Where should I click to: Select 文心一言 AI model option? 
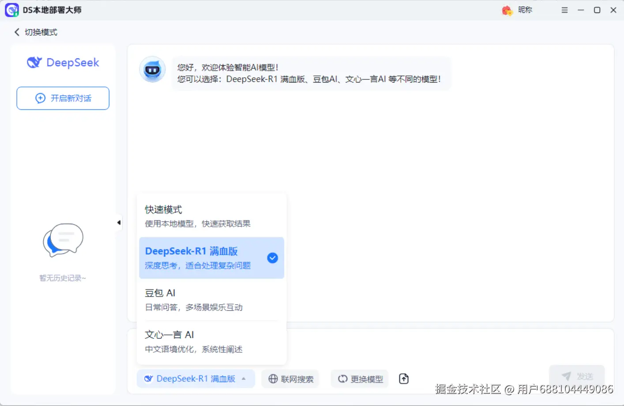click(194, 341)
